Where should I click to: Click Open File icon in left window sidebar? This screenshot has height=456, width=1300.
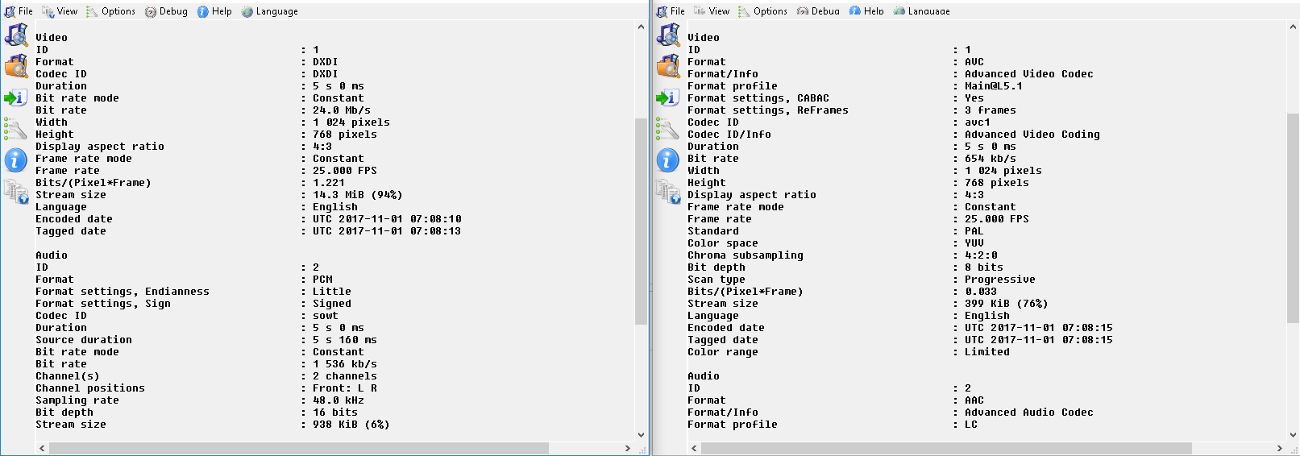point(16,35)
